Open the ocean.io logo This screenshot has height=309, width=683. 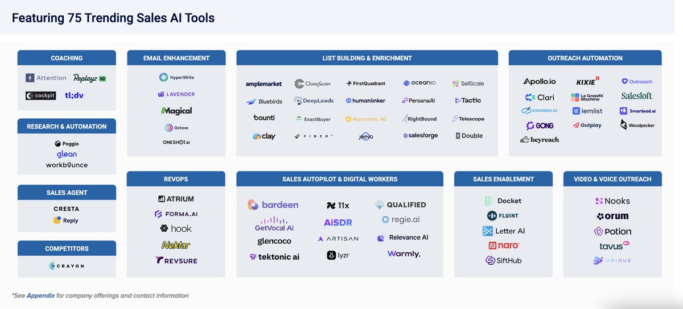tap(419, 83)
